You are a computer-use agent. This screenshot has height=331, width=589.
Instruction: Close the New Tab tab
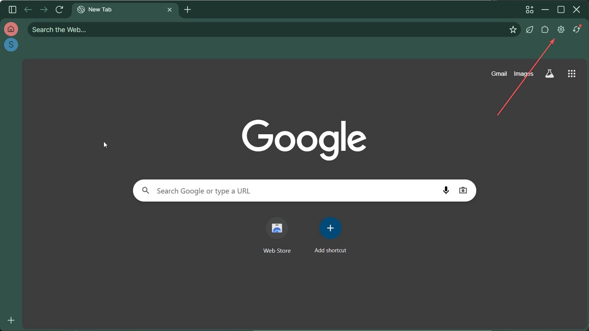tap(169, 10)
